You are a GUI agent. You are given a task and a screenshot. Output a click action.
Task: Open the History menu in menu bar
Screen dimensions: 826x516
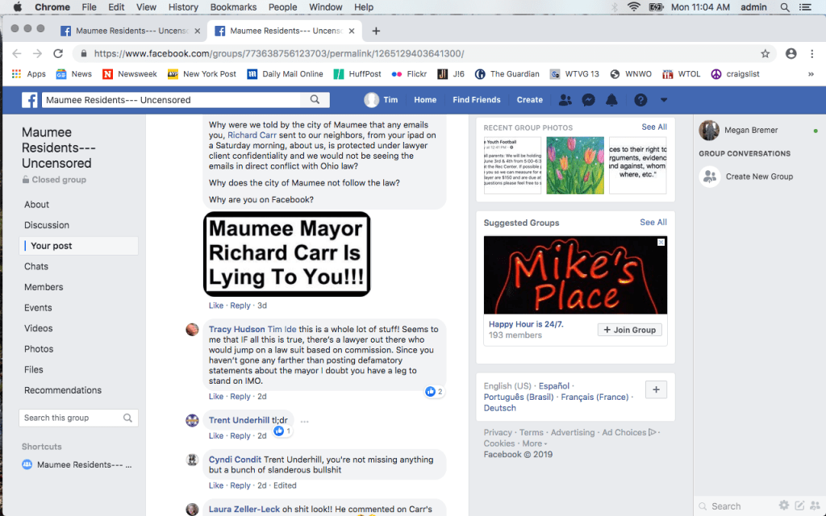pyautogui.click(x=182, y=7)
